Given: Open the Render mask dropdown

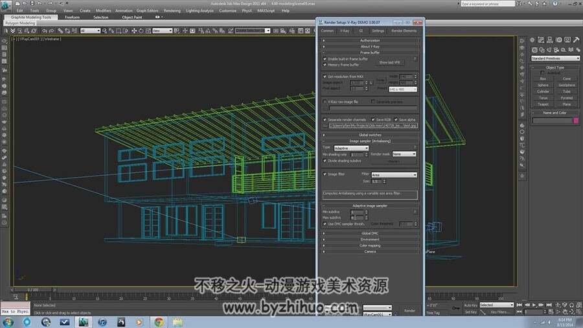Looking at the screenshot, I should click(404, 154).
